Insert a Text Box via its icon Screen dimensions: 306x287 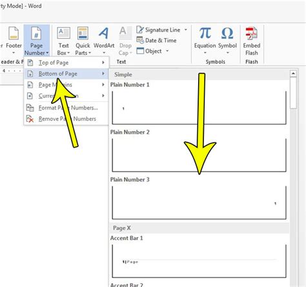[x=63, y=33]
